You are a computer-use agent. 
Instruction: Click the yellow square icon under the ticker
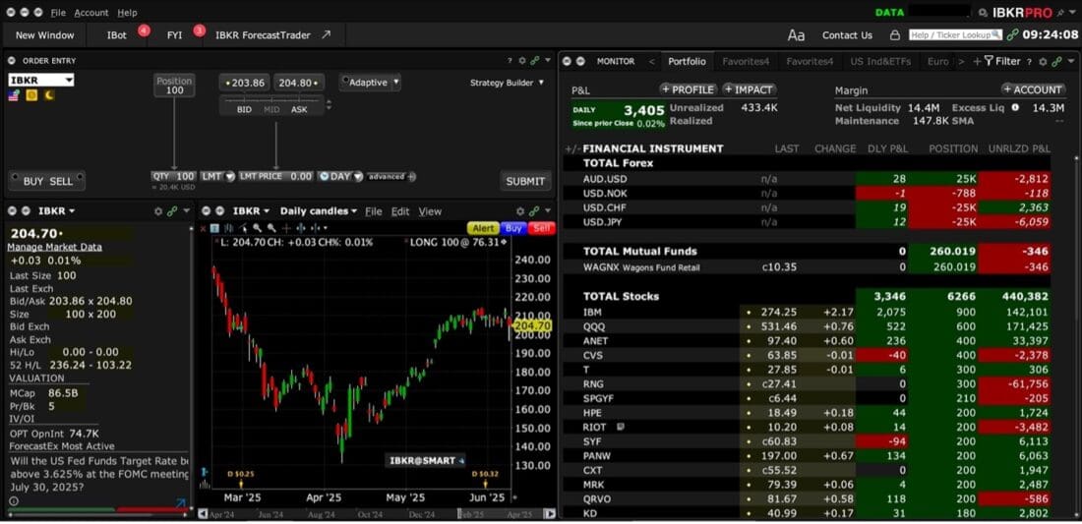[31, 95]
